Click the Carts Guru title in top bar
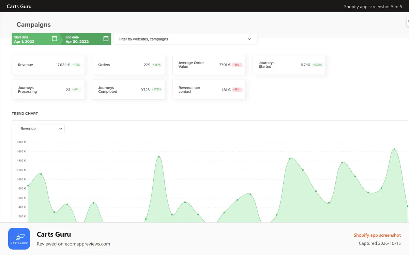This screenshot has width=409, height=255. point(19,6)
